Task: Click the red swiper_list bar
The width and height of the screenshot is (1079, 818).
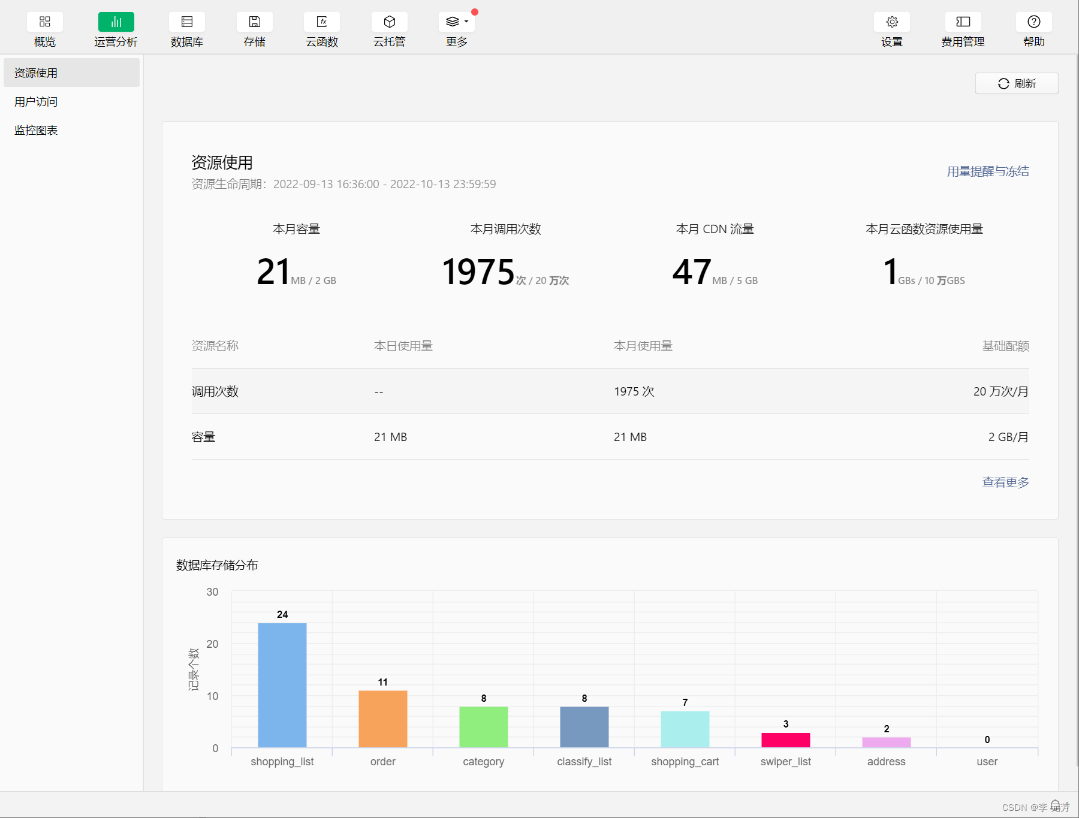Action: (x=786, y=740)
